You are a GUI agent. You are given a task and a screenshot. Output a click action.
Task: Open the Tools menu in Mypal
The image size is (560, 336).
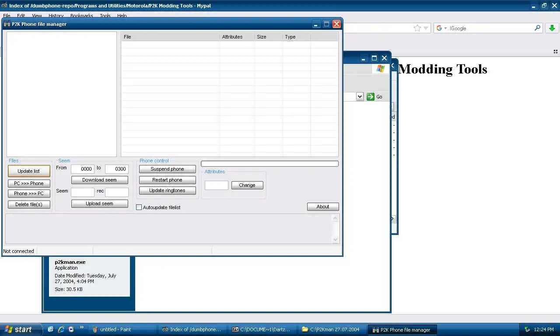105,16
